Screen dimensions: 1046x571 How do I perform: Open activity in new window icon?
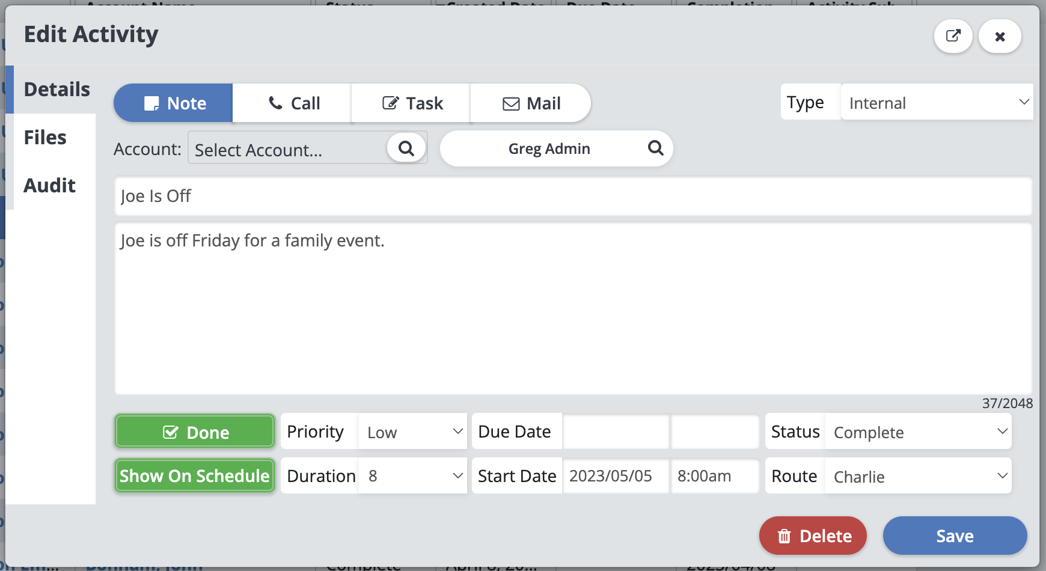tap(953, 36)
